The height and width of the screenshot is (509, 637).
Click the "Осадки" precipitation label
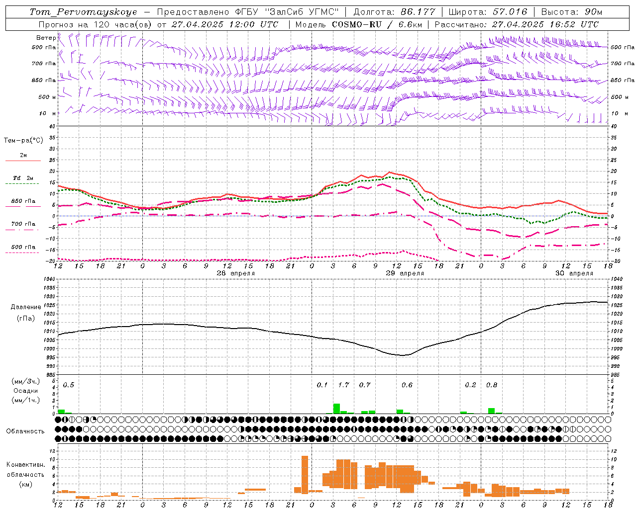tap(26, 391)
